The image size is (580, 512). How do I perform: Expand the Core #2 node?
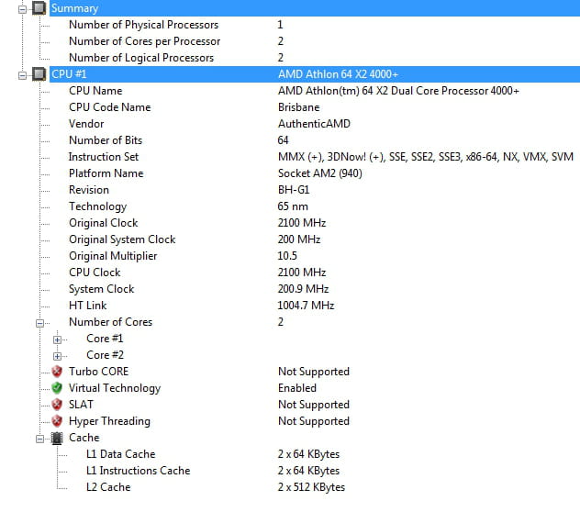point(57,356)
